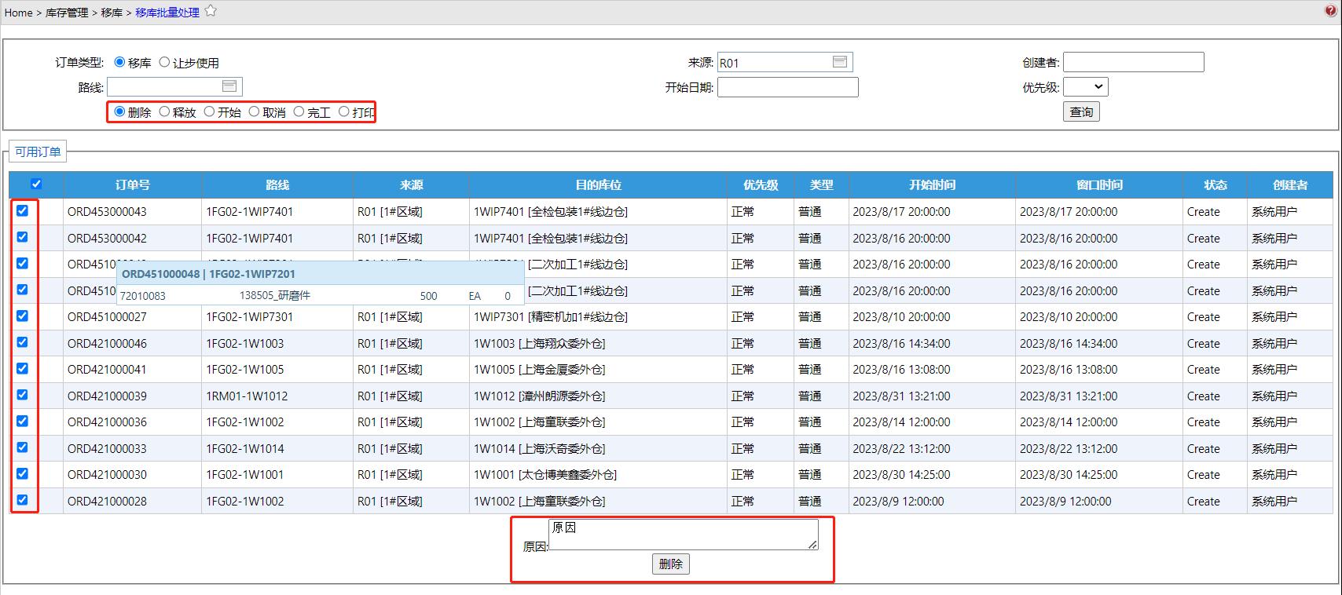Sort by the 路线 column header
This screenshot has height=595, width=1342.
[x=277, y=185]
